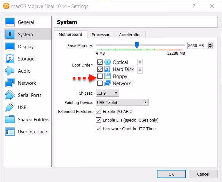The width and height of the screenshot is (222, 182).
Task: Open the General settings icon
Action: pos(10,22)
